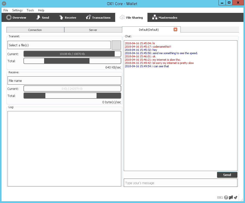Go to the Send coins page
Screen dimensions: 245x203
coord(43,17)
